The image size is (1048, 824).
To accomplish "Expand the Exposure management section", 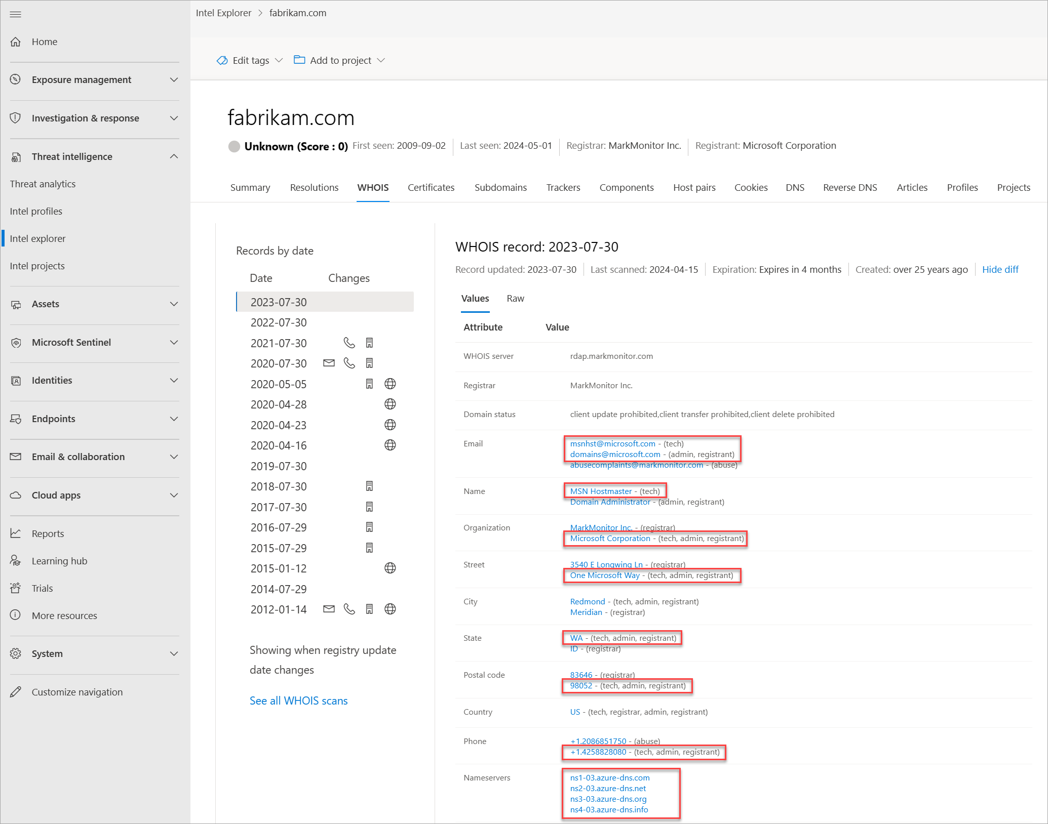I will [174, 80].
